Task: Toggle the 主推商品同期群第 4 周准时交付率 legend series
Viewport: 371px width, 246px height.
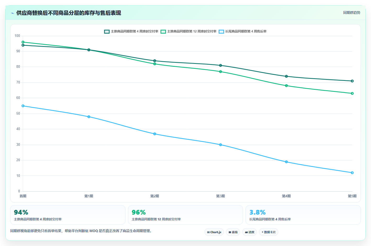Action: pos(131,31)
